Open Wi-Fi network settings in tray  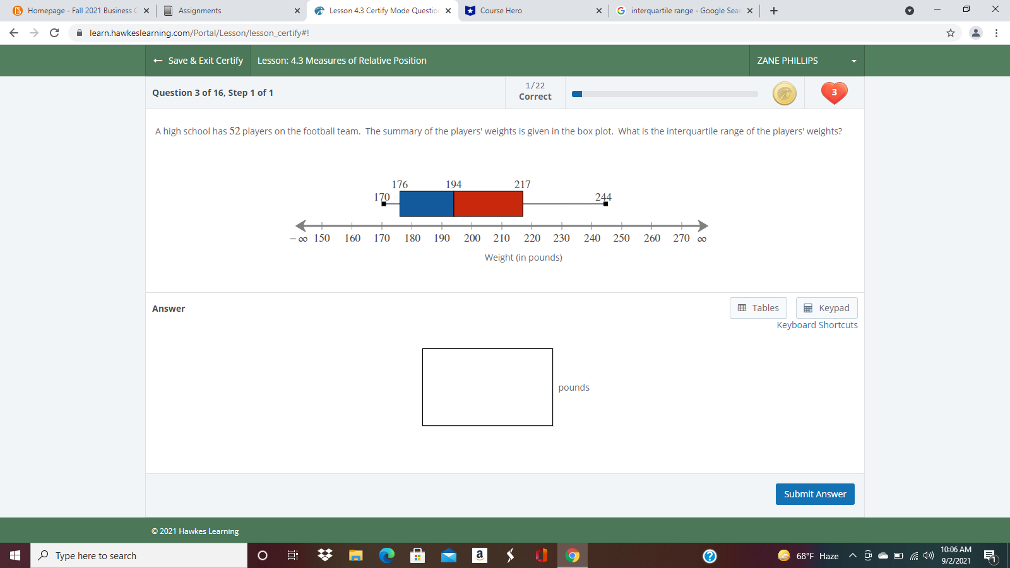[913, 556]
